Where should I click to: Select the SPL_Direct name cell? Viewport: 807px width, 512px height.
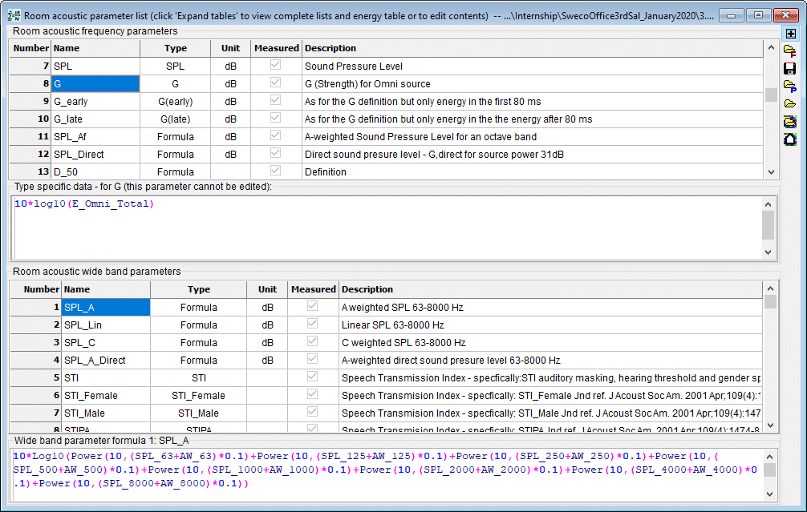click(95, 154)
